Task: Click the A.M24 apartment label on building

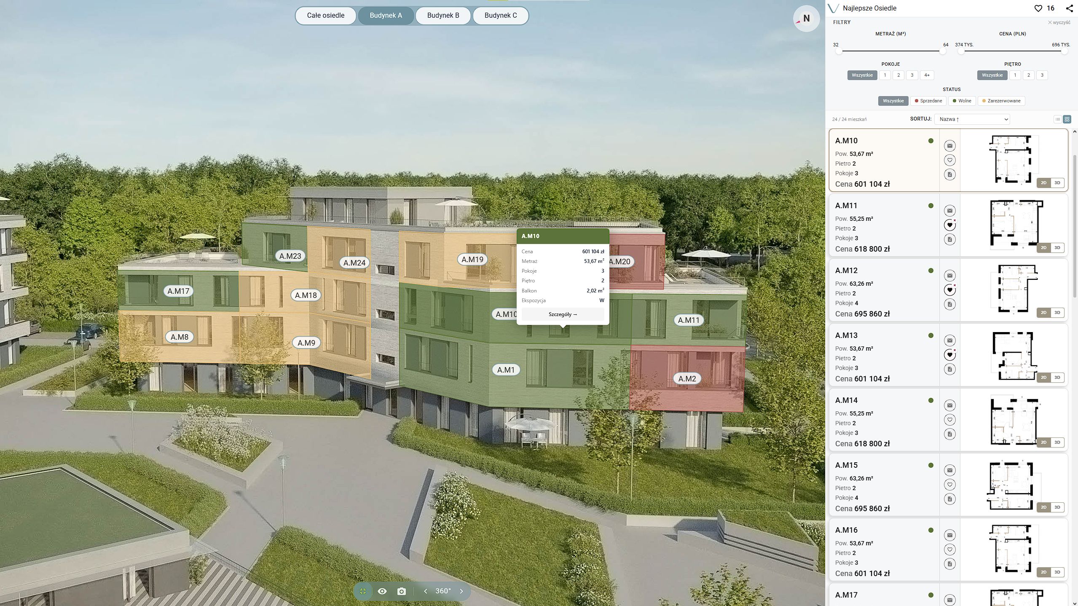Action: (354, 263)
